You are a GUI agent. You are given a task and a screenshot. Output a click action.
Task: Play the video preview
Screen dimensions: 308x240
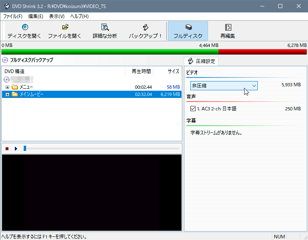(x=16, y=149)
